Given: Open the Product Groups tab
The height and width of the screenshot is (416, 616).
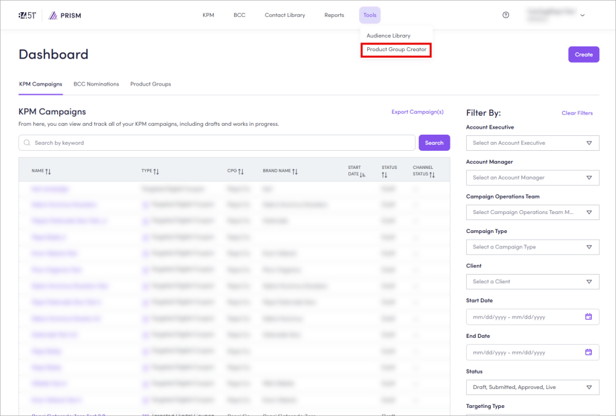Looking at the screenshot, I should [151, 84].
